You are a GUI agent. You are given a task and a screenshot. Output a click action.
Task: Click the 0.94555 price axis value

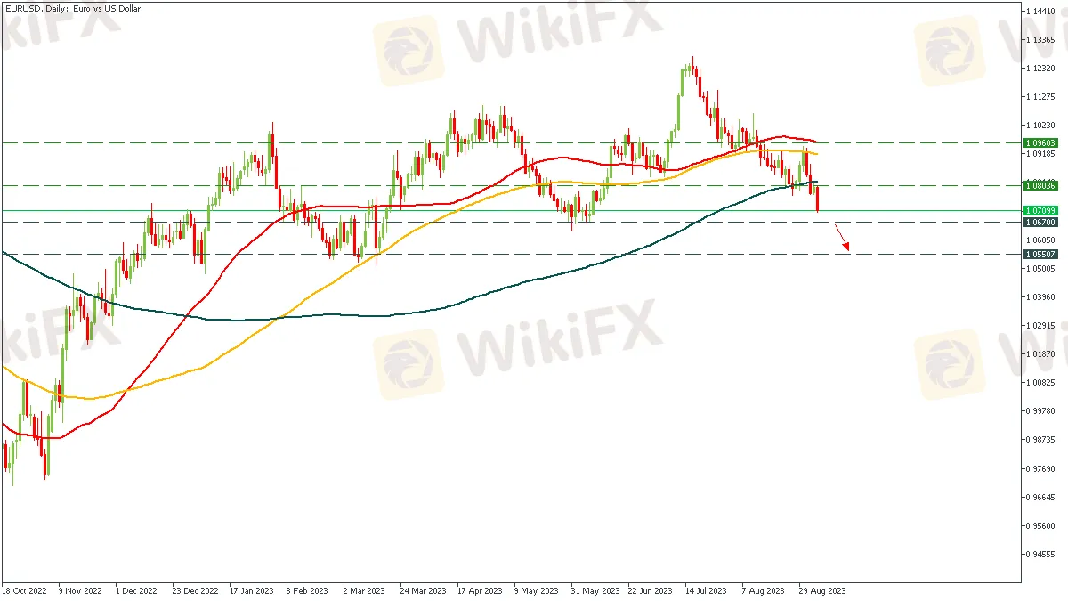(1041, 554)
